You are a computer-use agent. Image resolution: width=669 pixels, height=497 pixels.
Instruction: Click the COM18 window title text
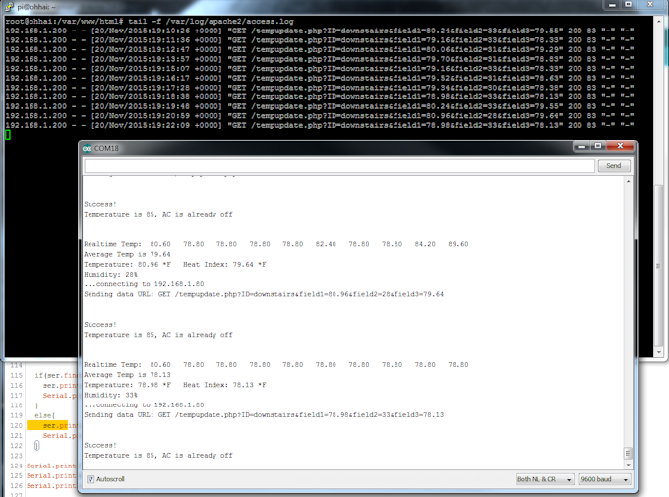106,149
